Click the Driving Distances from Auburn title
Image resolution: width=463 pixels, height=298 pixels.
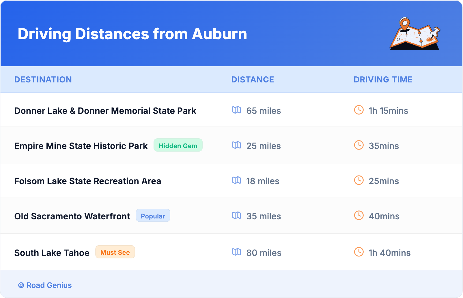pyautogui.click(x=132, y=34)
